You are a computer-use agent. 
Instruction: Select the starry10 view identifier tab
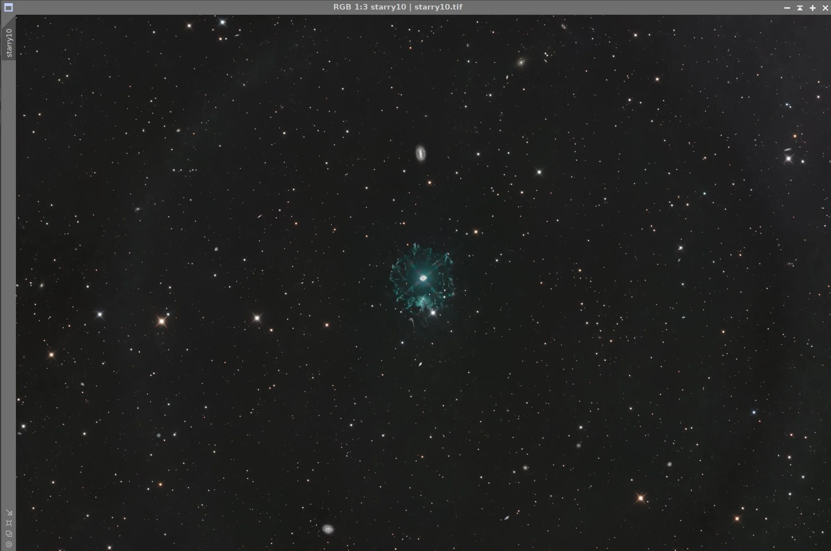click(9, 42)
